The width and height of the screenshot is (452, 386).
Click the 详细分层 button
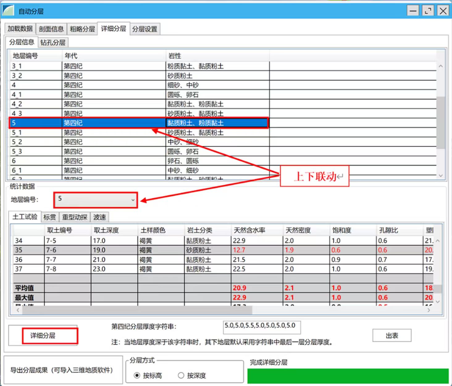click(x=43, y=335)
